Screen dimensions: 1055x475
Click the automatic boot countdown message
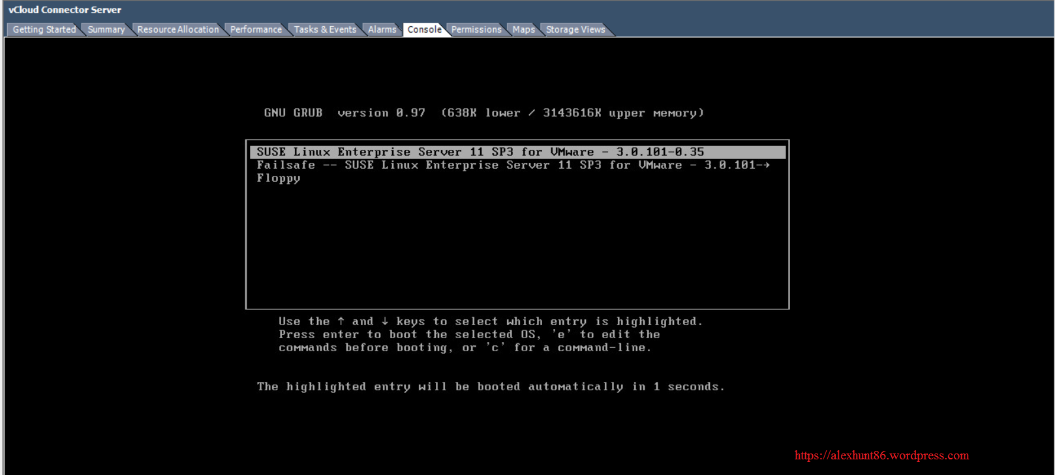point(491,386)
